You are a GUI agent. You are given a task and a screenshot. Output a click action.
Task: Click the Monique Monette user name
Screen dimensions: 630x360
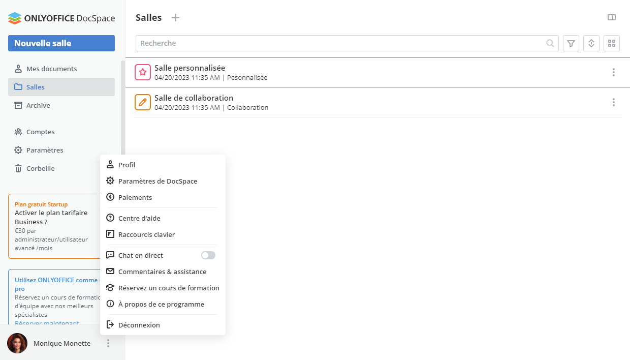click(x=62, y=343)
